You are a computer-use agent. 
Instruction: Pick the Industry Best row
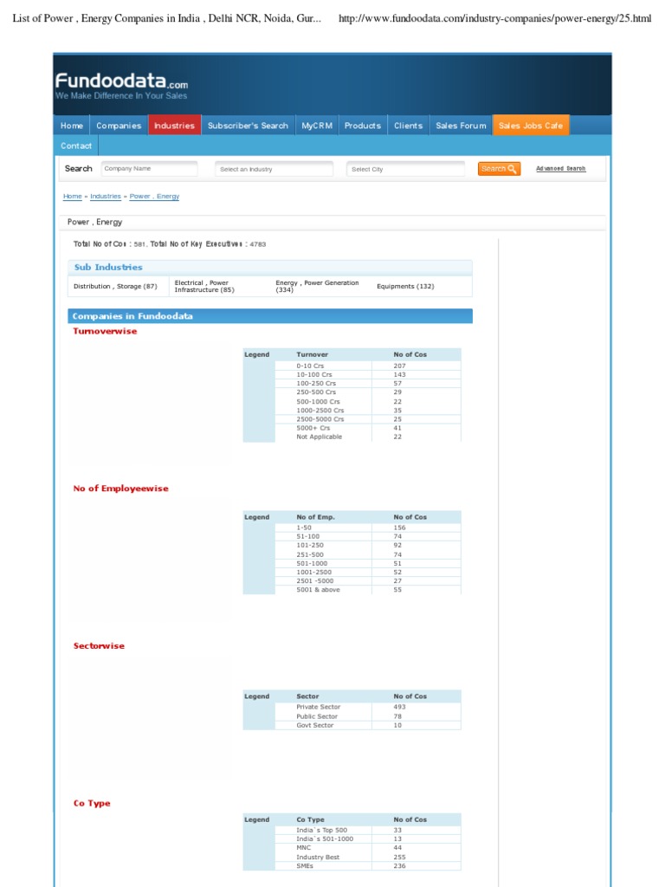click(367, 857)
